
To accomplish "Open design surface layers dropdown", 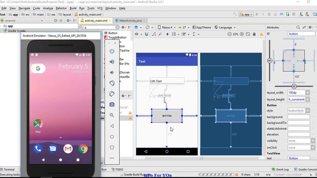I will 138,27.
